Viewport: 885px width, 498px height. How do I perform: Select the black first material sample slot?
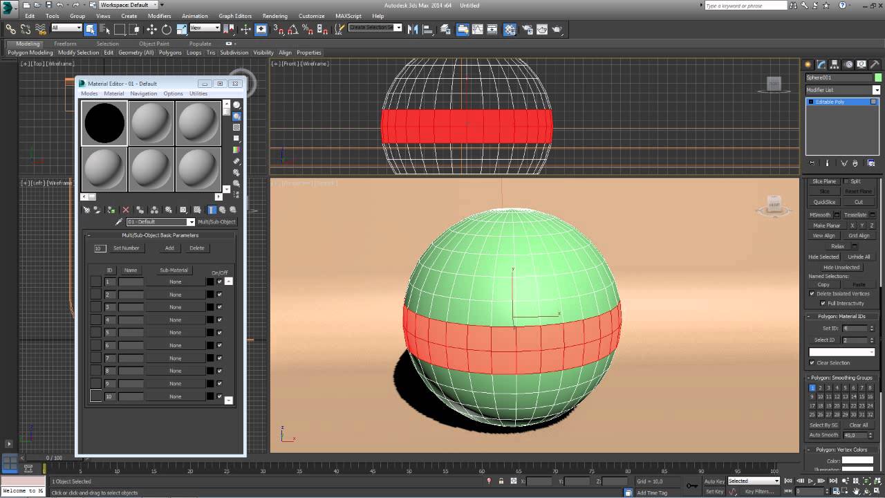104,123
